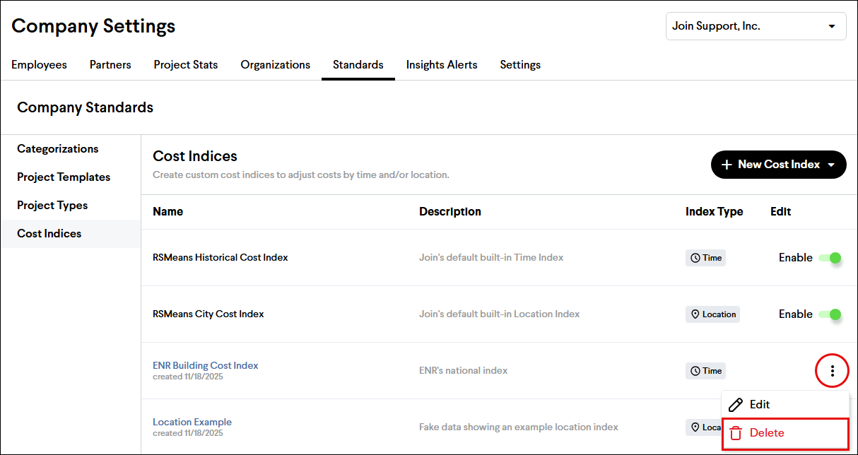This screenshot has height=455, width=858.
Task: Select Categorizations in the sidebar
Action: pos(58,149)
